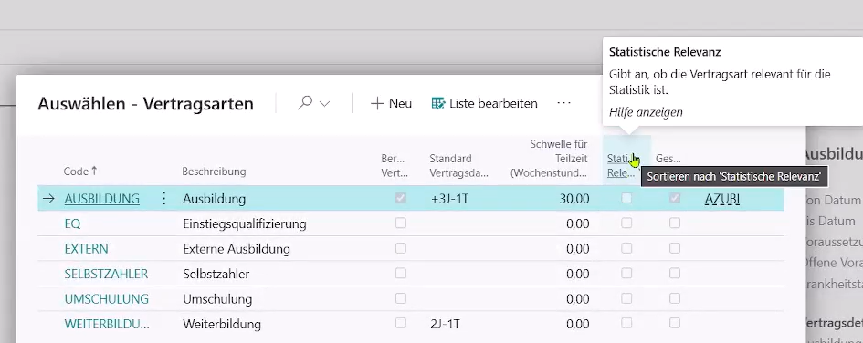
Task: Click Weiterbildung description cell
Action: point(222,324)
